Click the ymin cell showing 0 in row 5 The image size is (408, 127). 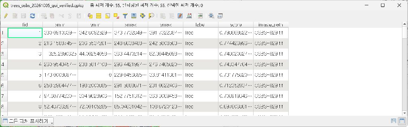pos(95,75)
